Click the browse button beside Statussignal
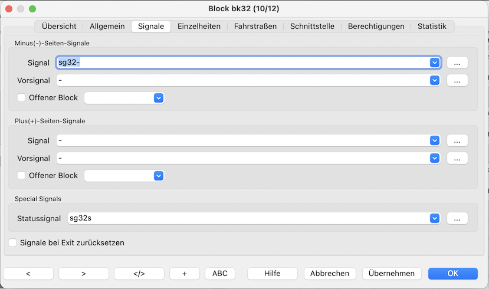Viewport: 489px width, 289px height. pyautogui.click(x=457, y=218)
